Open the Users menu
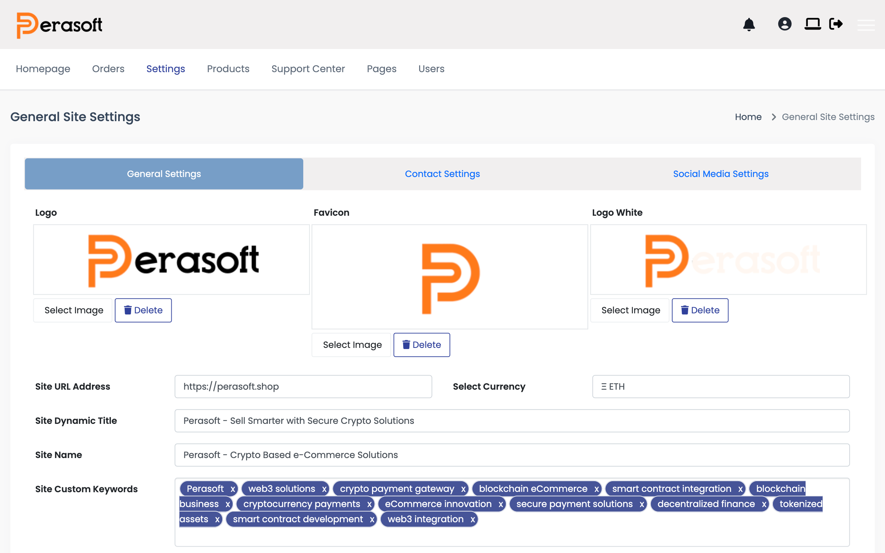The width and height of the screenshot is (885, 553). point(431,69)
